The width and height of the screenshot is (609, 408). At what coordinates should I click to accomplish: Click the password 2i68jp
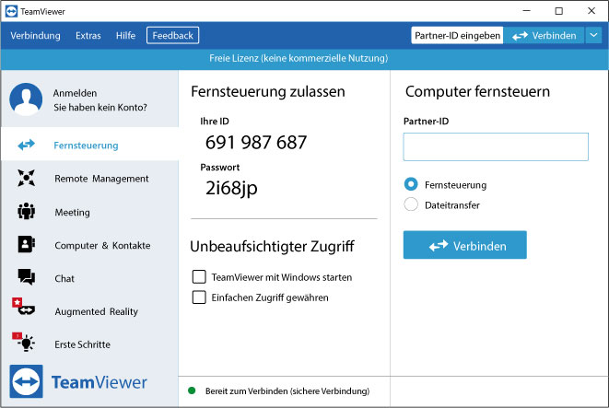pos(231,188)
